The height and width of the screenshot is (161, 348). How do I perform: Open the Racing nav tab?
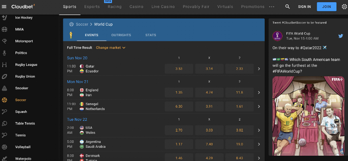pyautogui.click(x=115, y=7)
